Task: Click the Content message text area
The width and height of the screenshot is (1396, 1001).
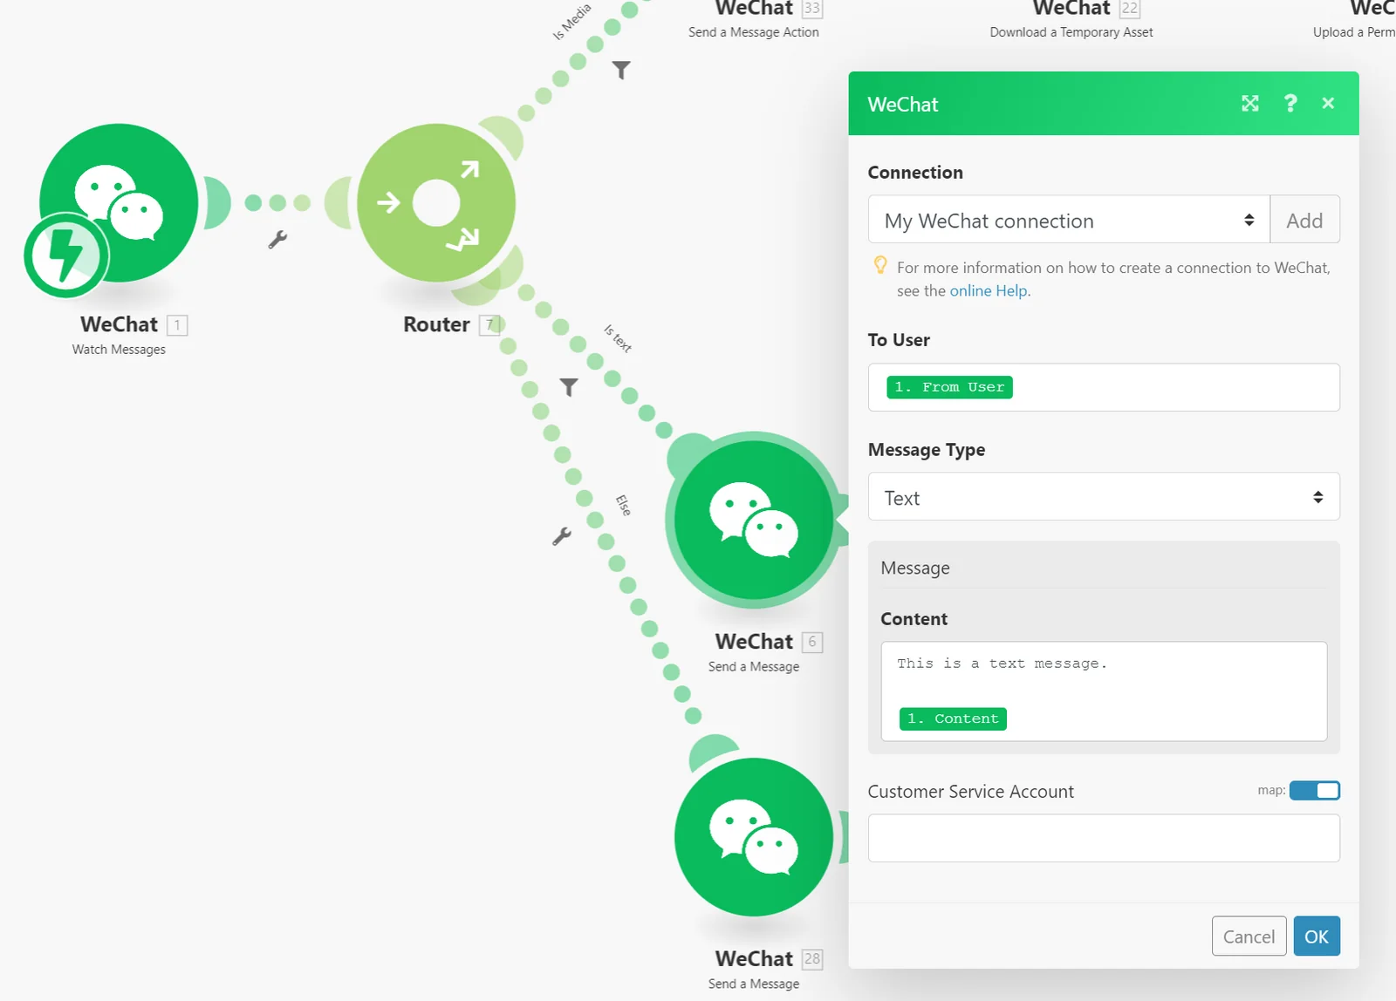Action: pyautogui.click(x=1104, y=691)
